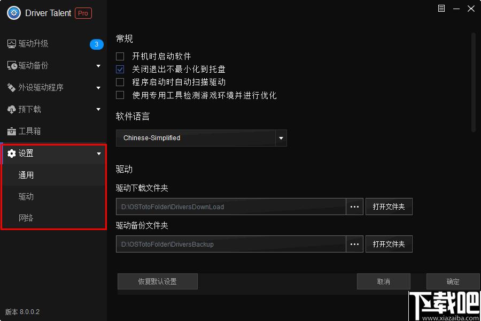Click the 驱动下载文件夹 label
Screen dimensions: 481x321
(142, 188)
